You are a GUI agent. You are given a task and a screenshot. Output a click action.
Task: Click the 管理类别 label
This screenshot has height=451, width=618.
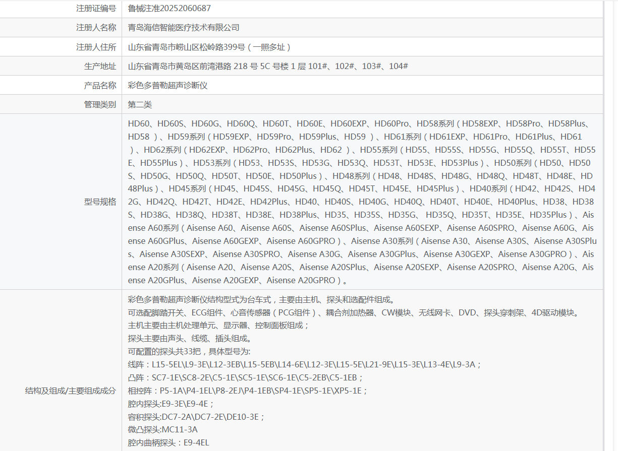[100, 104]
